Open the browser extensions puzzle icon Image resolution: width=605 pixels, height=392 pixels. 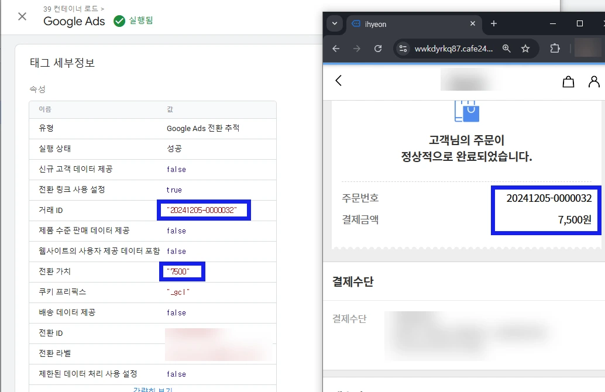click(x=555, y=49)
